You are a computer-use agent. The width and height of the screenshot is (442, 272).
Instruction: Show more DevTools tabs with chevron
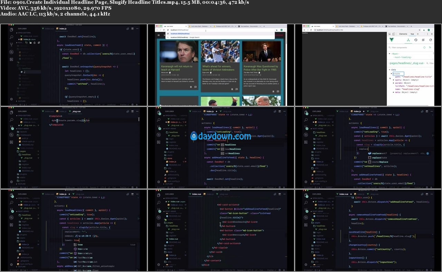[x=417, y=34]
